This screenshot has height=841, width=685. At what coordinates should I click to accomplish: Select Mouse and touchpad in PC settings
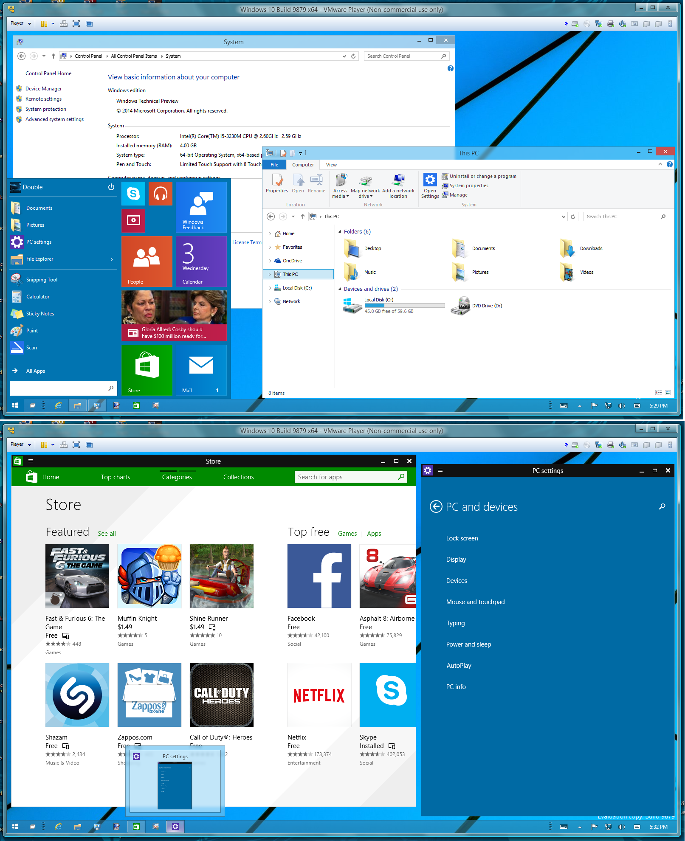476,602
